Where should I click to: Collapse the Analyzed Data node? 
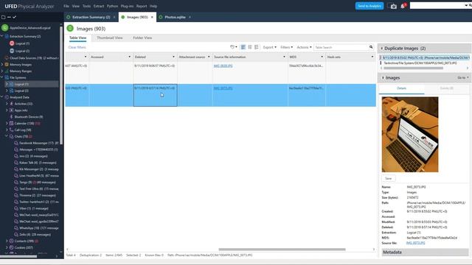[x=2, y=97]
